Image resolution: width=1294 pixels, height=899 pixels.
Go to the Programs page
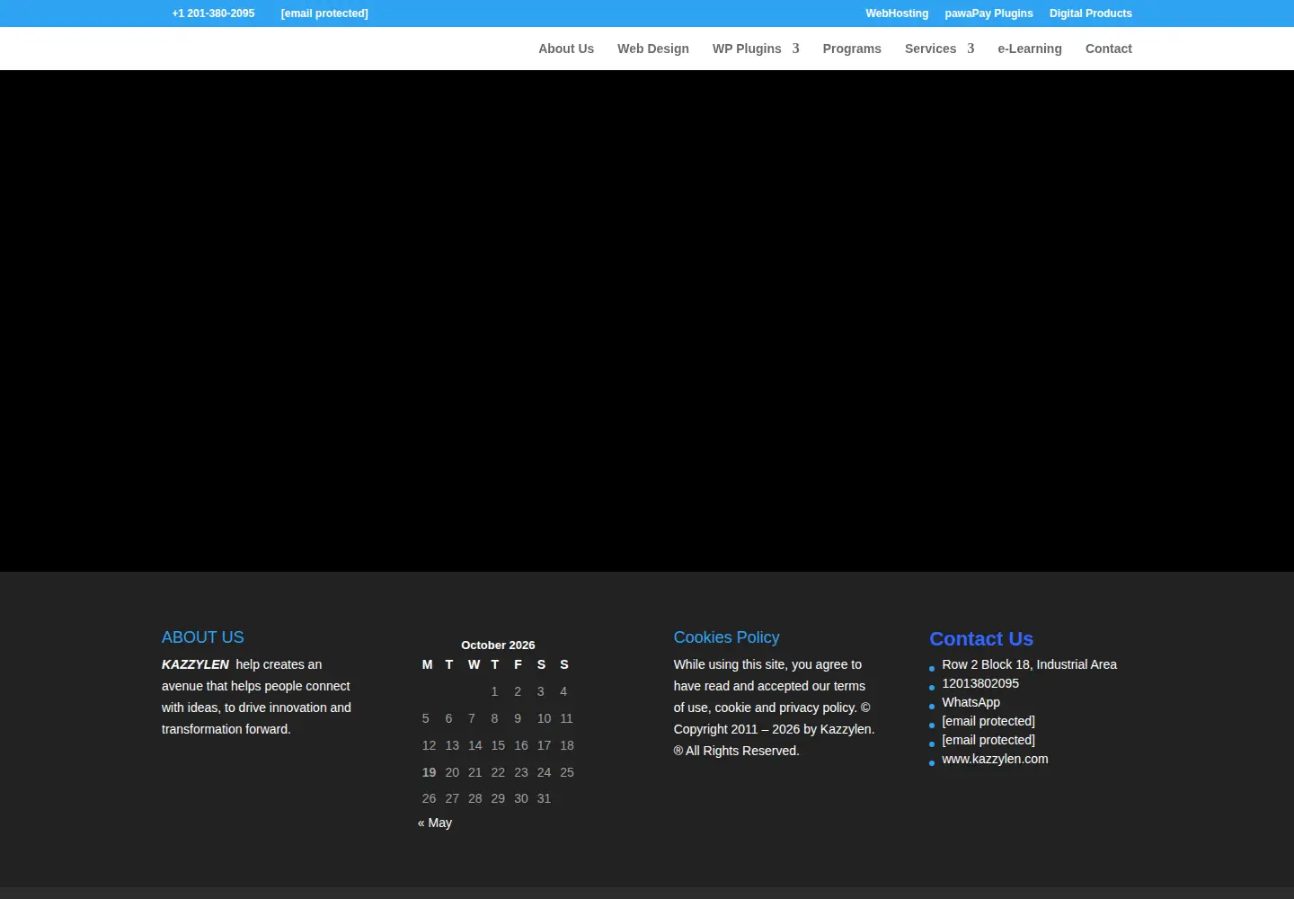852,49
